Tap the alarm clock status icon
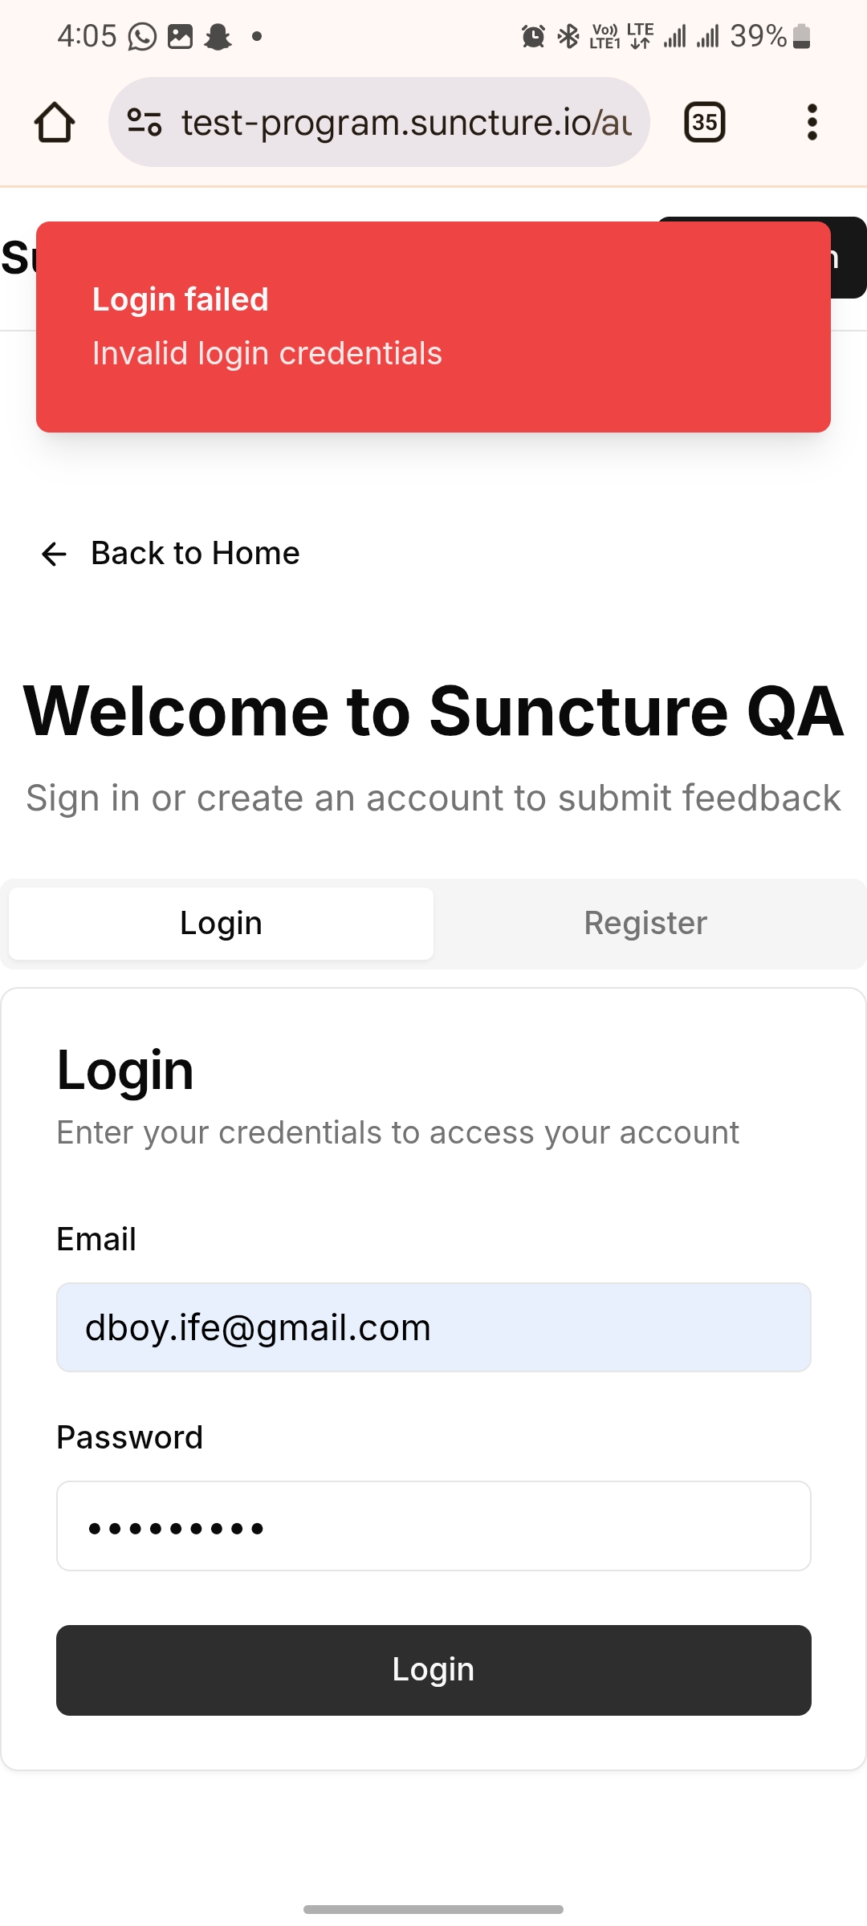The height and width of the screenshot is (1926, 867). [533, 37]
